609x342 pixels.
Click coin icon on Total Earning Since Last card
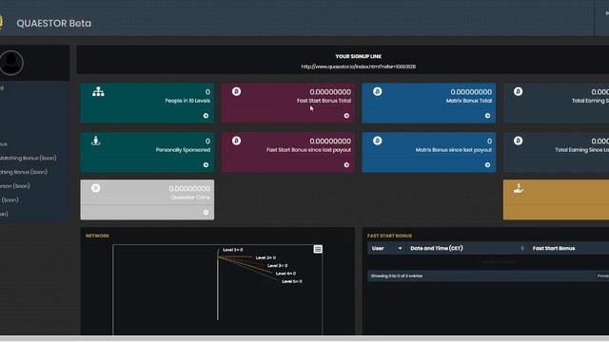pyautogui.click(x=518, y=141)
